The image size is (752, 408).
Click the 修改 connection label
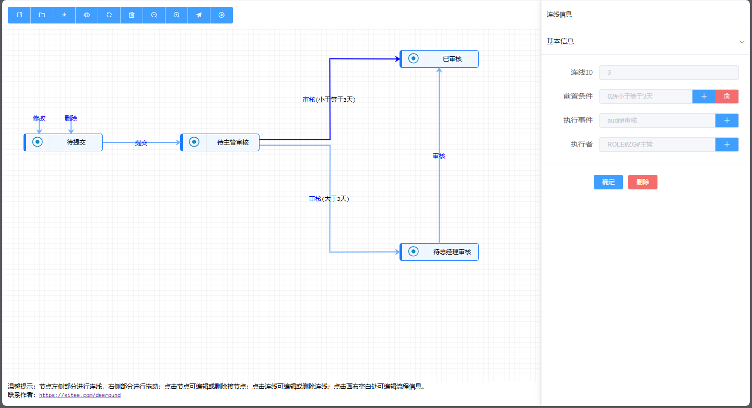(x=39, y=118)
